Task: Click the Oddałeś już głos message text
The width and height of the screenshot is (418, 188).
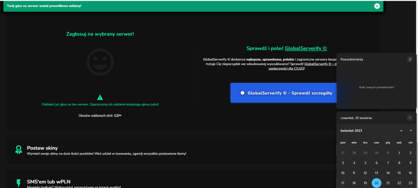Action: [100, 104]
